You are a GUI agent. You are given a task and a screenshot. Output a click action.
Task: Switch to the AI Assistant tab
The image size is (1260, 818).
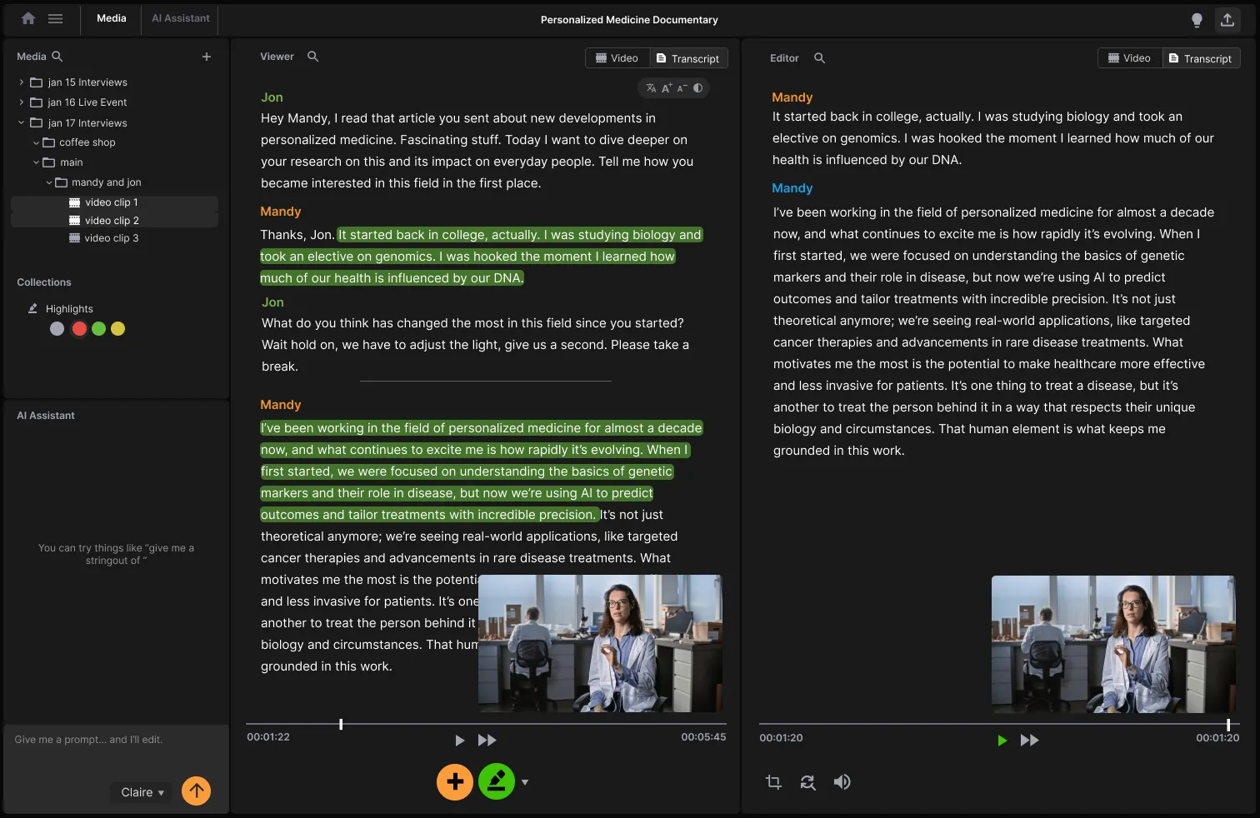[x=179, y=18]
